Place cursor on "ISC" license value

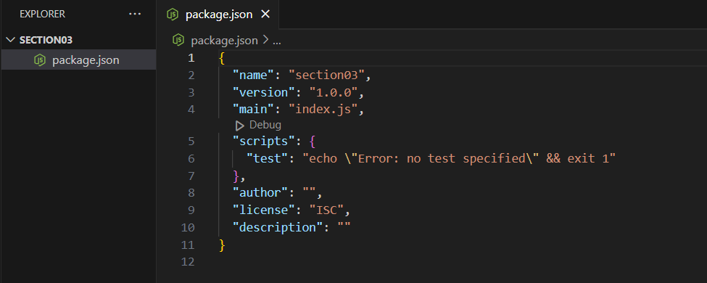click(326, 210)
